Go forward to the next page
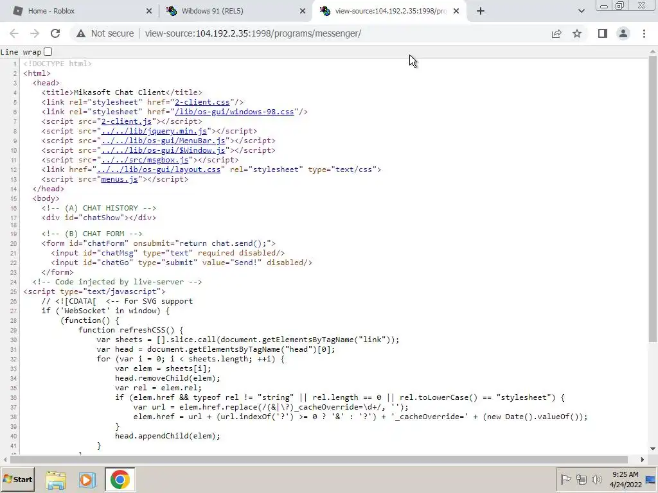 [35, 33]
